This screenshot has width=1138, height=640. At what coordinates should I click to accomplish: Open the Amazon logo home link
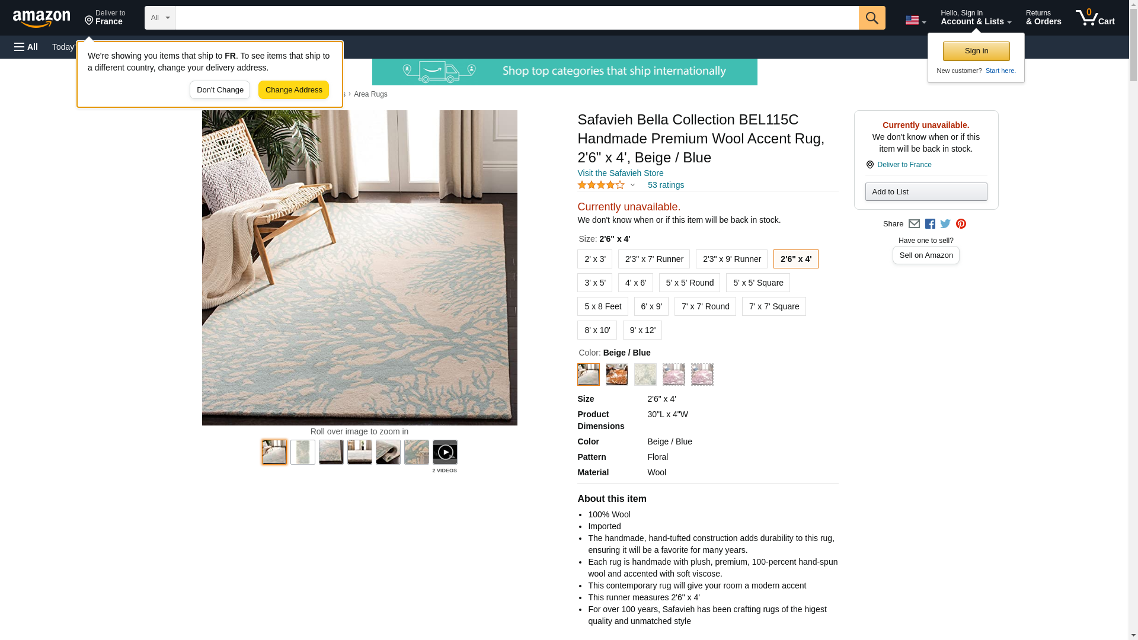(41, 19)
